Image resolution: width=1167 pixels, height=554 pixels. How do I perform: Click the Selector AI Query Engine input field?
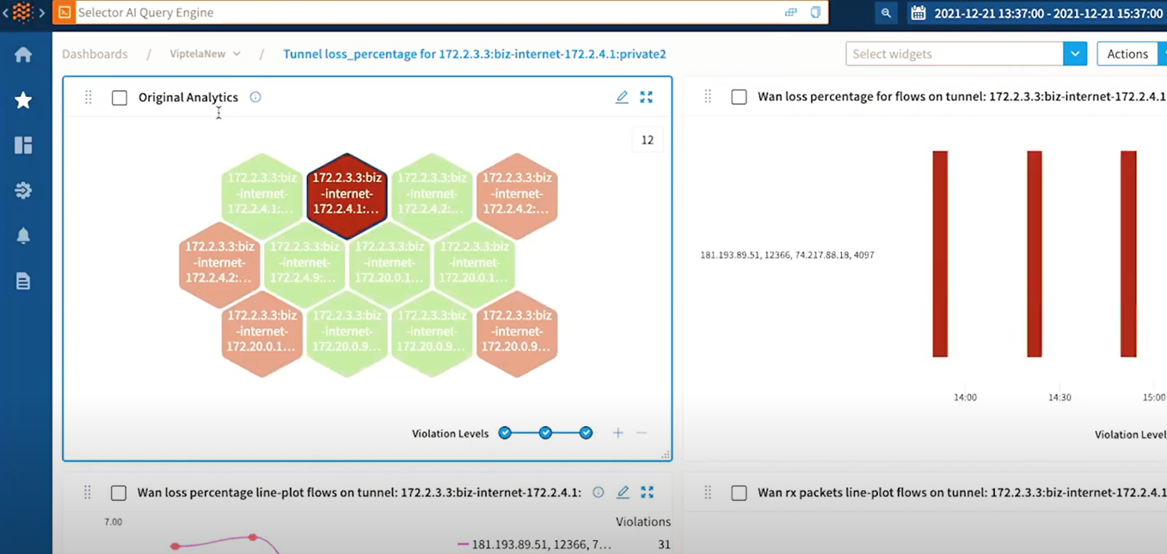click(x=430, y=13)
